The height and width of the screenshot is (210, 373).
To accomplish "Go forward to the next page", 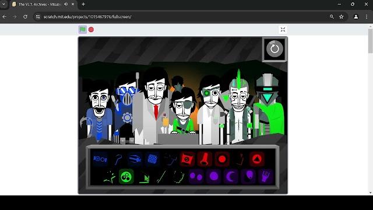I will [x=15, y=17].
